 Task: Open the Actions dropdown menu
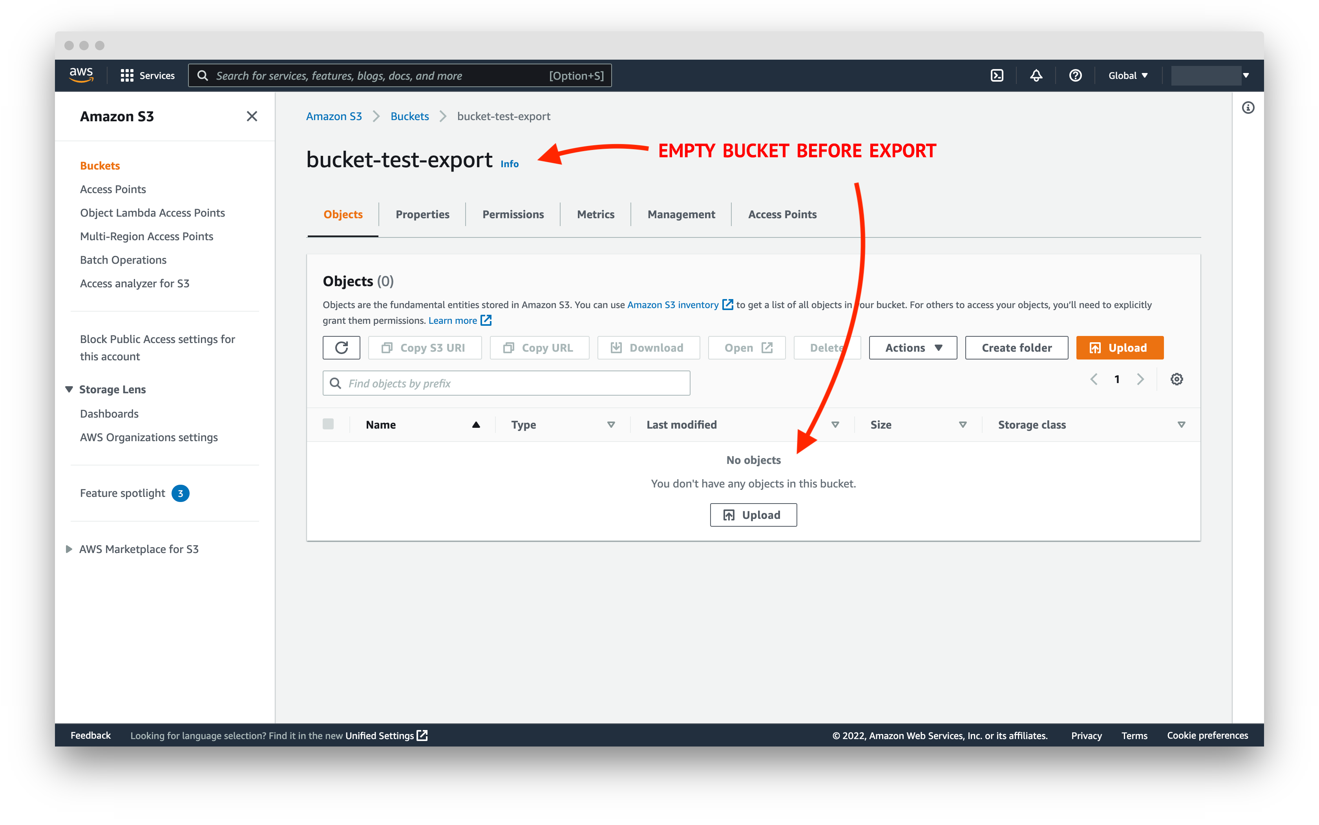pos(912,348)
